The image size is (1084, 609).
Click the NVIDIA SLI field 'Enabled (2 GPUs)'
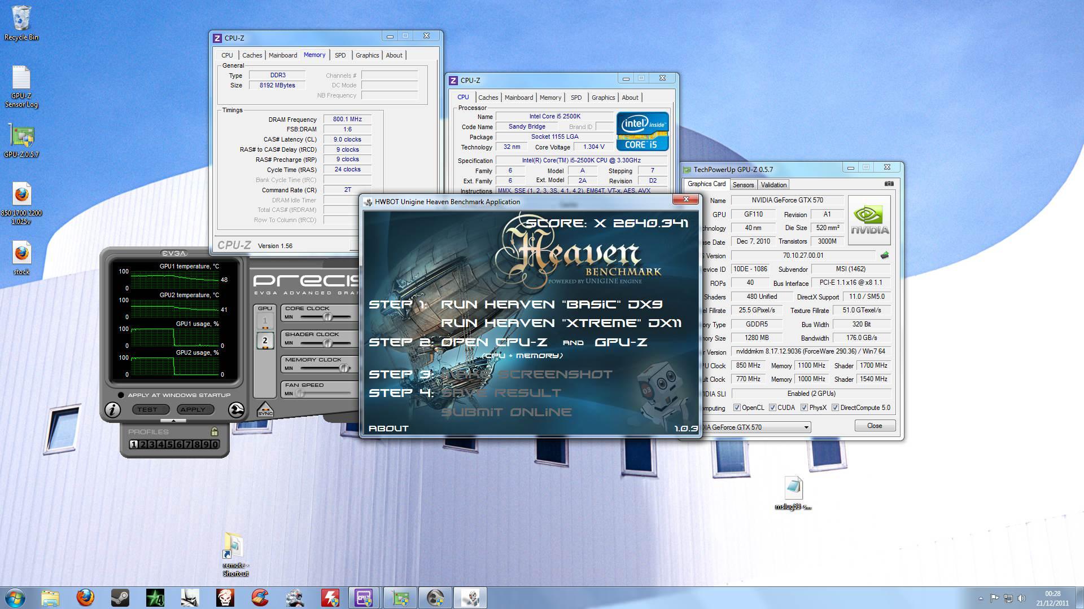click(x=811, y=394)
